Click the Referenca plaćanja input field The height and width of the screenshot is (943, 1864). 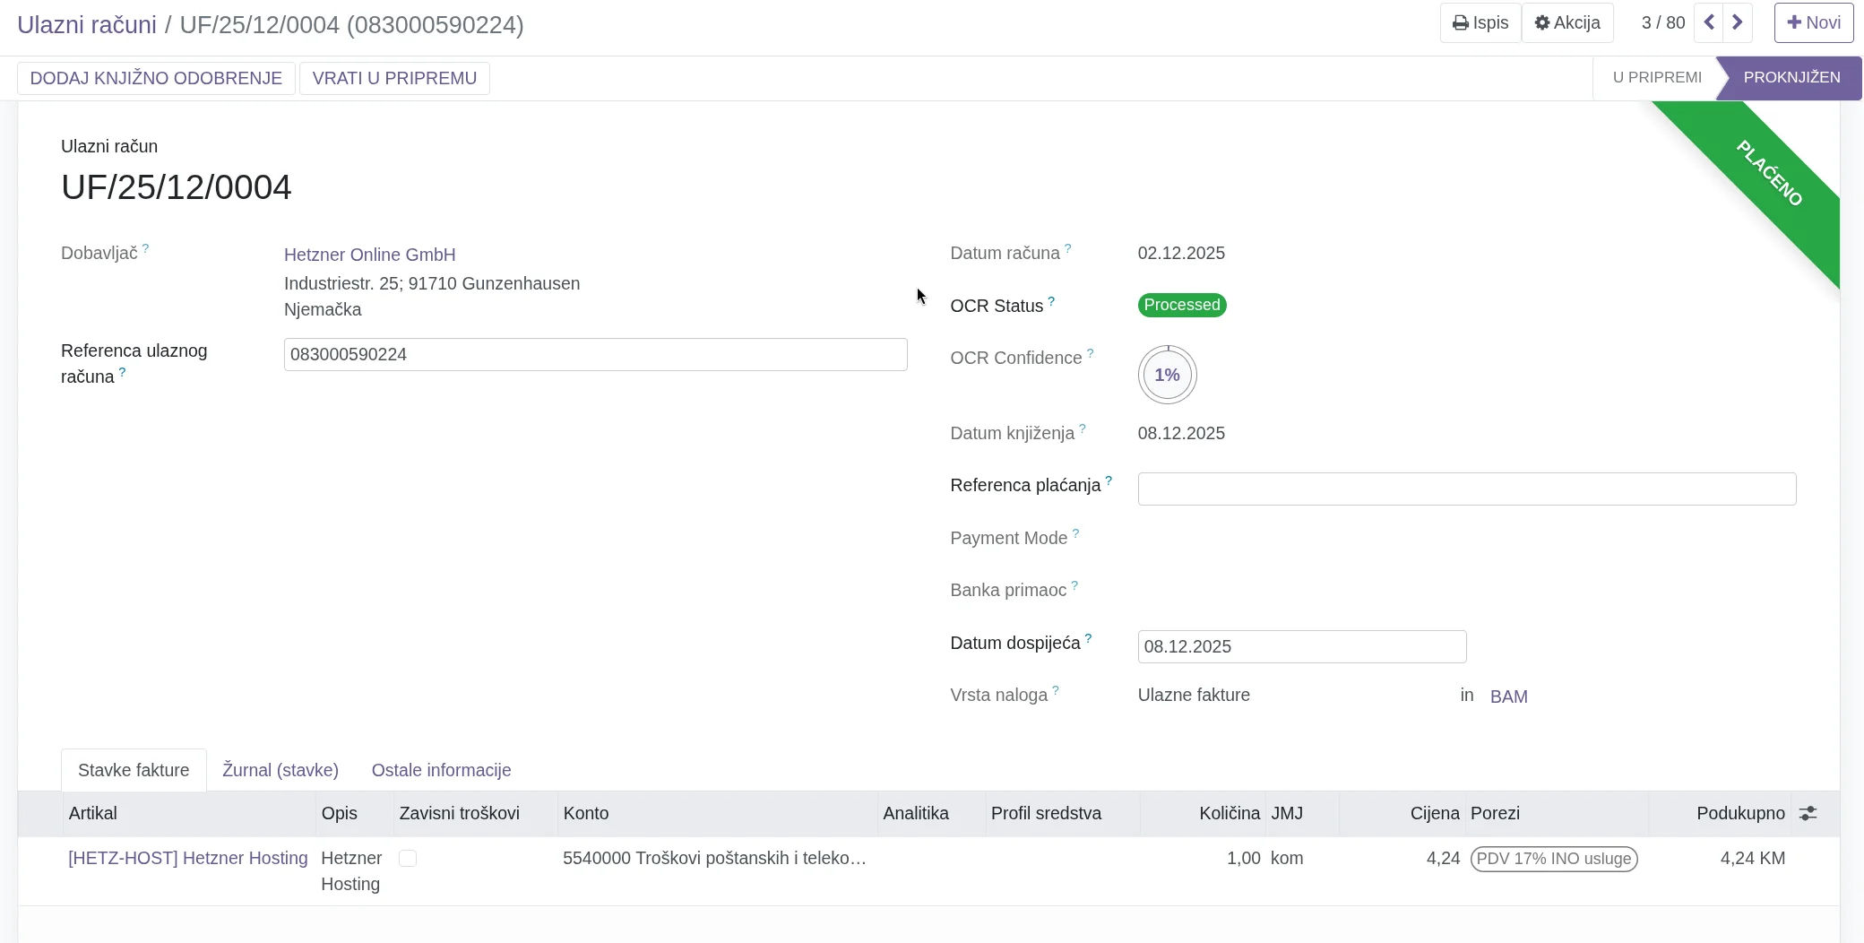1466,489
